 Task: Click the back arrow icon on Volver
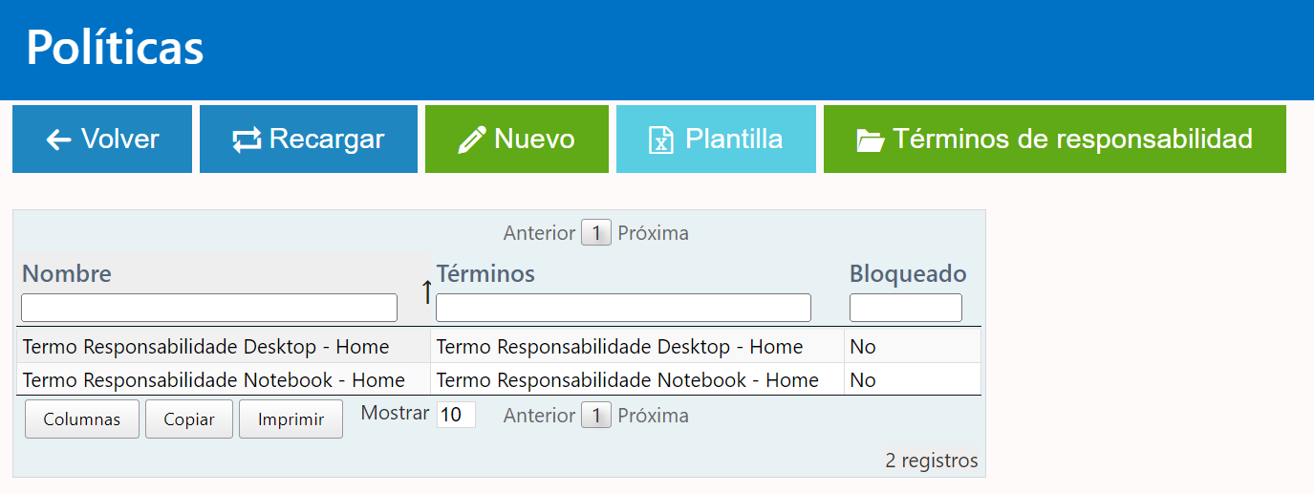59,140
